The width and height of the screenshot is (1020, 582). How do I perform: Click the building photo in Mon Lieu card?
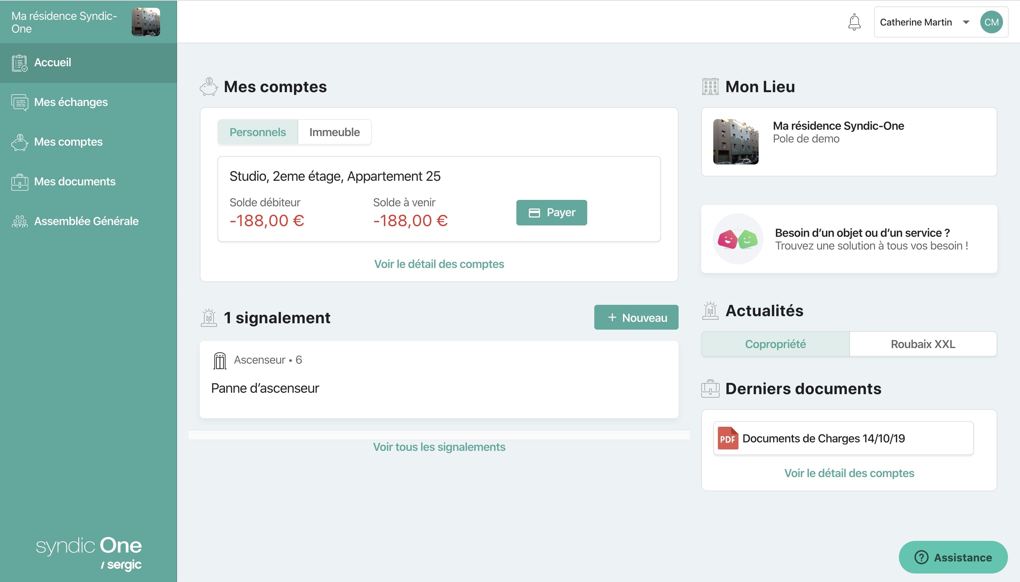coord(736,142)
